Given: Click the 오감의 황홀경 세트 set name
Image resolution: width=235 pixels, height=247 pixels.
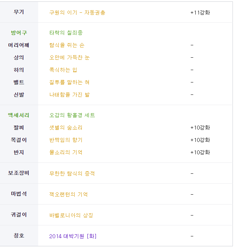Looking at the screenshot, I should pyautogui.click(x=72, y=115).
